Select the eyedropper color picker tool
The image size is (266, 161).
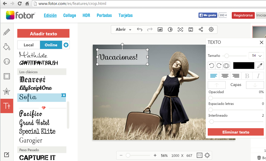(259, 65)
